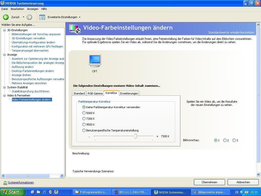Viewport: 261px width, 196px height.
Task: Click the Windows Start button
Action: [12, 192]
